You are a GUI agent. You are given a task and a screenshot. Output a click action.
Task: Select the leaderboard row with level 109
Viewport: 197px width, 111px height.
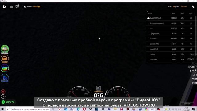coord(171,23)
